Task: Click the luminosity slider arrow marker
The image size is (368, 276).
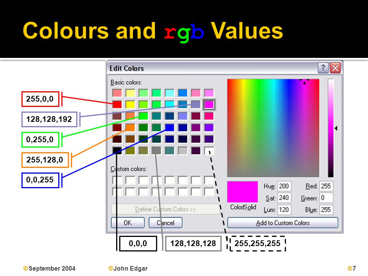Action: click(x=336, y=128)
